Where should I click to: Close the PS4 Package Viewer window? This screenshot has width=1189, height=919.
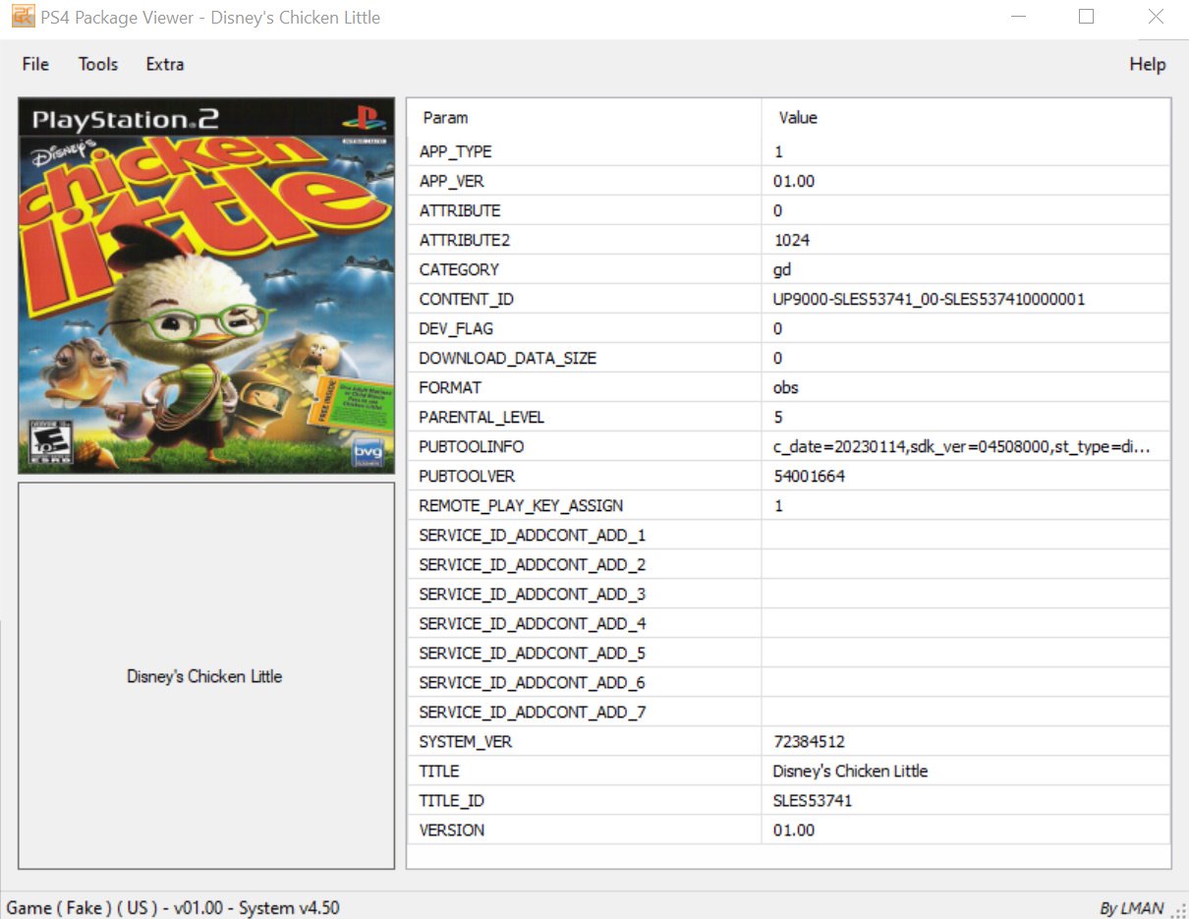coord(1156,17)
